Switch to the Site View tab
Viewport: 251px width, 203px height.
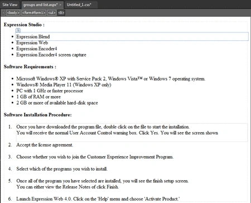[9, 4]
